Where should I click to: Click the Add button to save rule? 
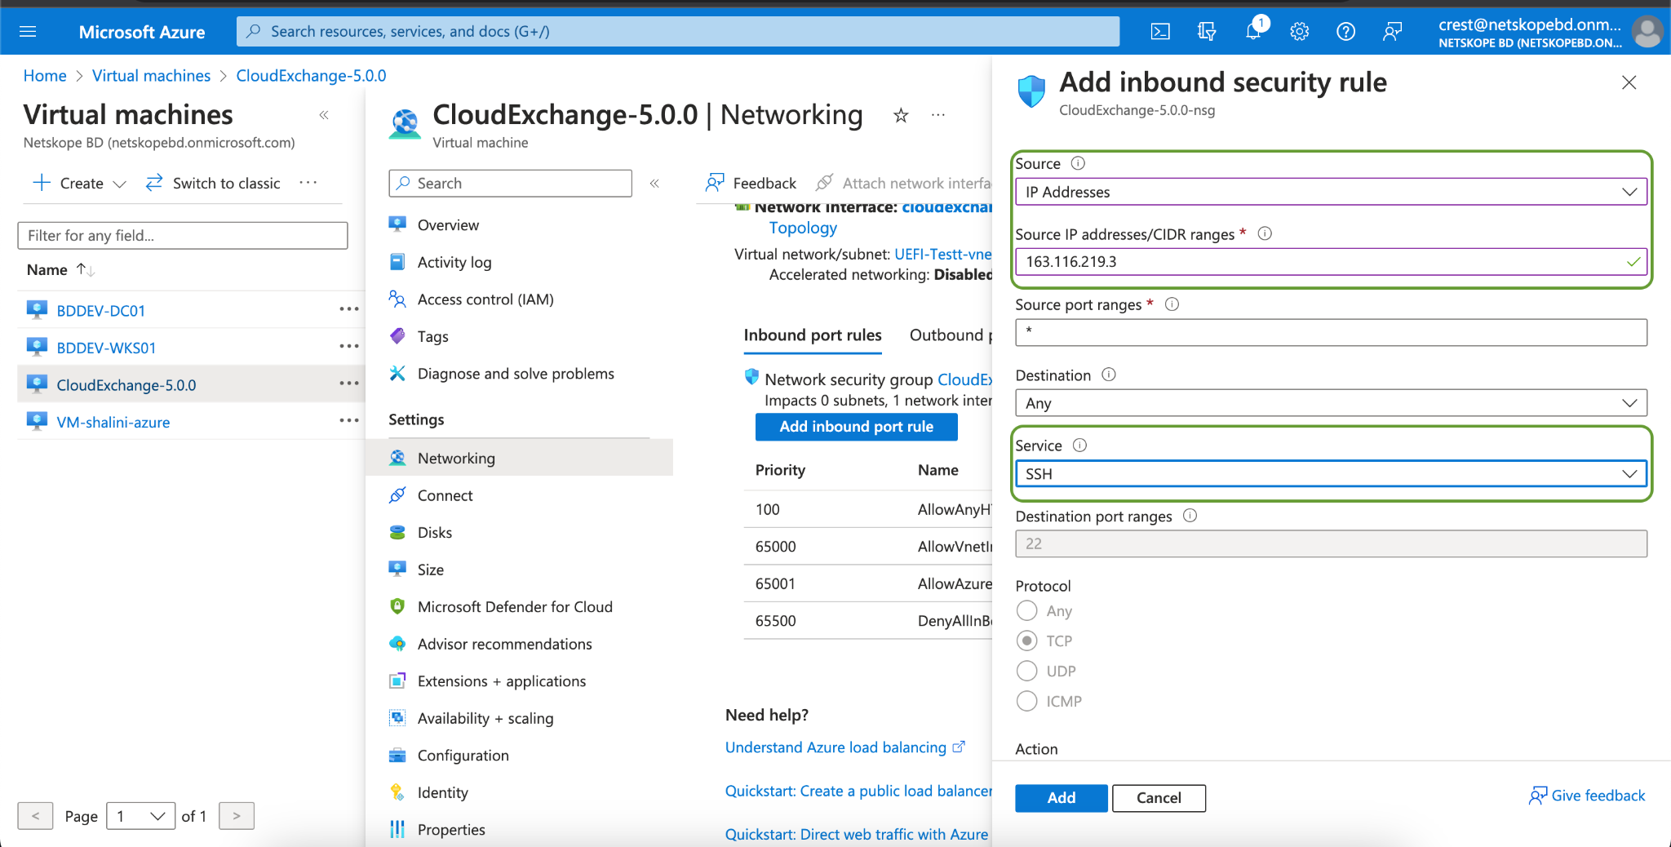1062,798
